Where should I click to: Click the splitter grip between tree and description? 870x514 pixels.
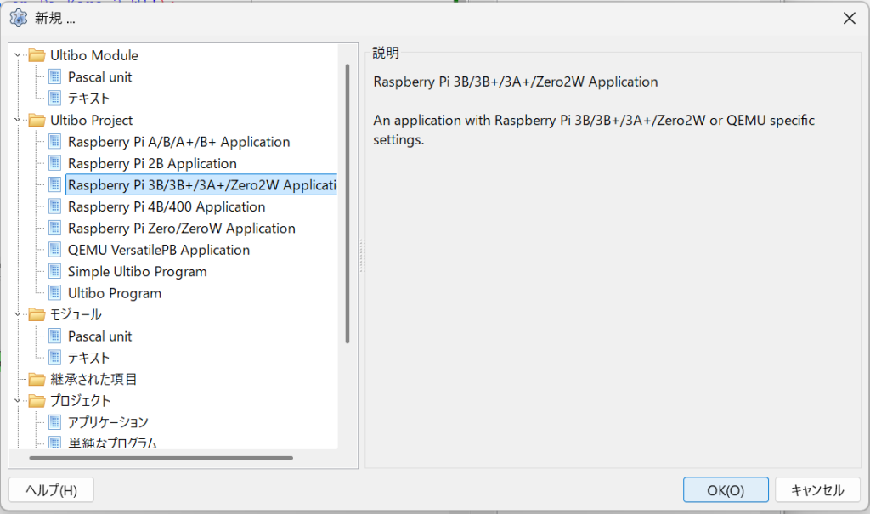pyautogui.click(x=362, y=256)
